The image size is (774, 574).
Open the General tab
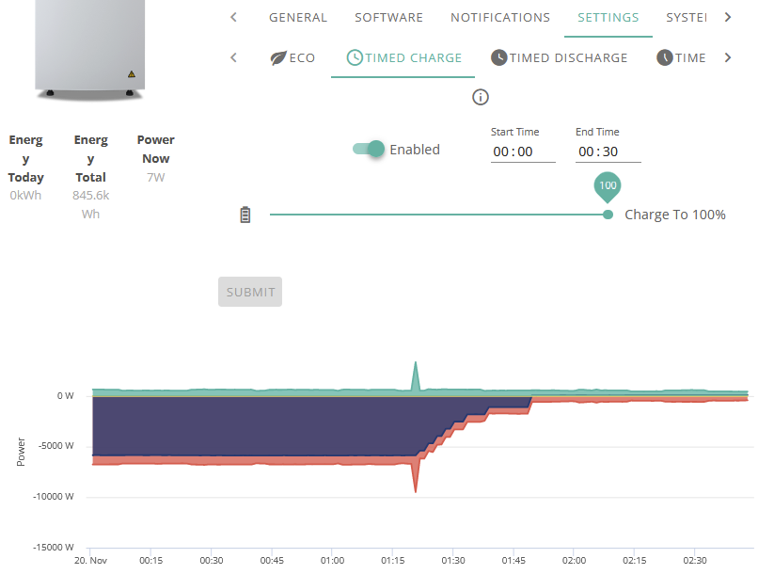298,18
